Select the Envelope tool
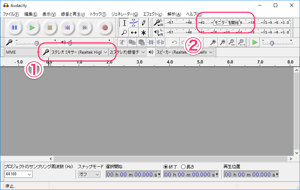The height and width of the screenshot is (190, 300). coord(134,23)
